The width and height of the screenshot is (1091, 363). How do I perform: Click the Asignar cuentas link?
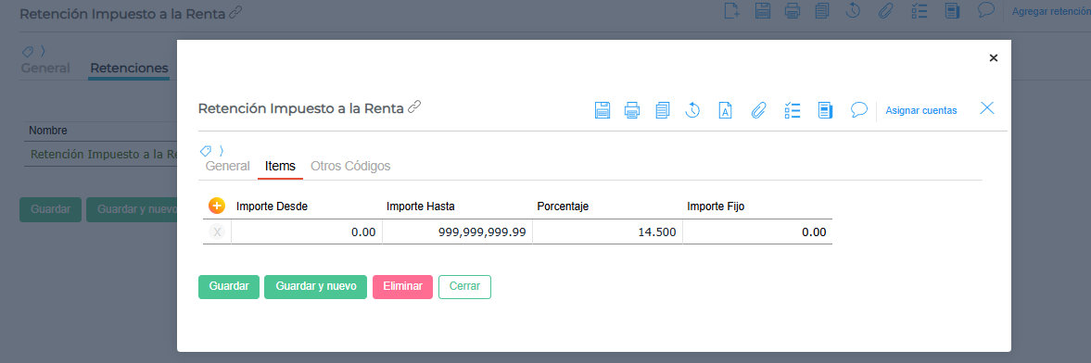tap(921, 110)
